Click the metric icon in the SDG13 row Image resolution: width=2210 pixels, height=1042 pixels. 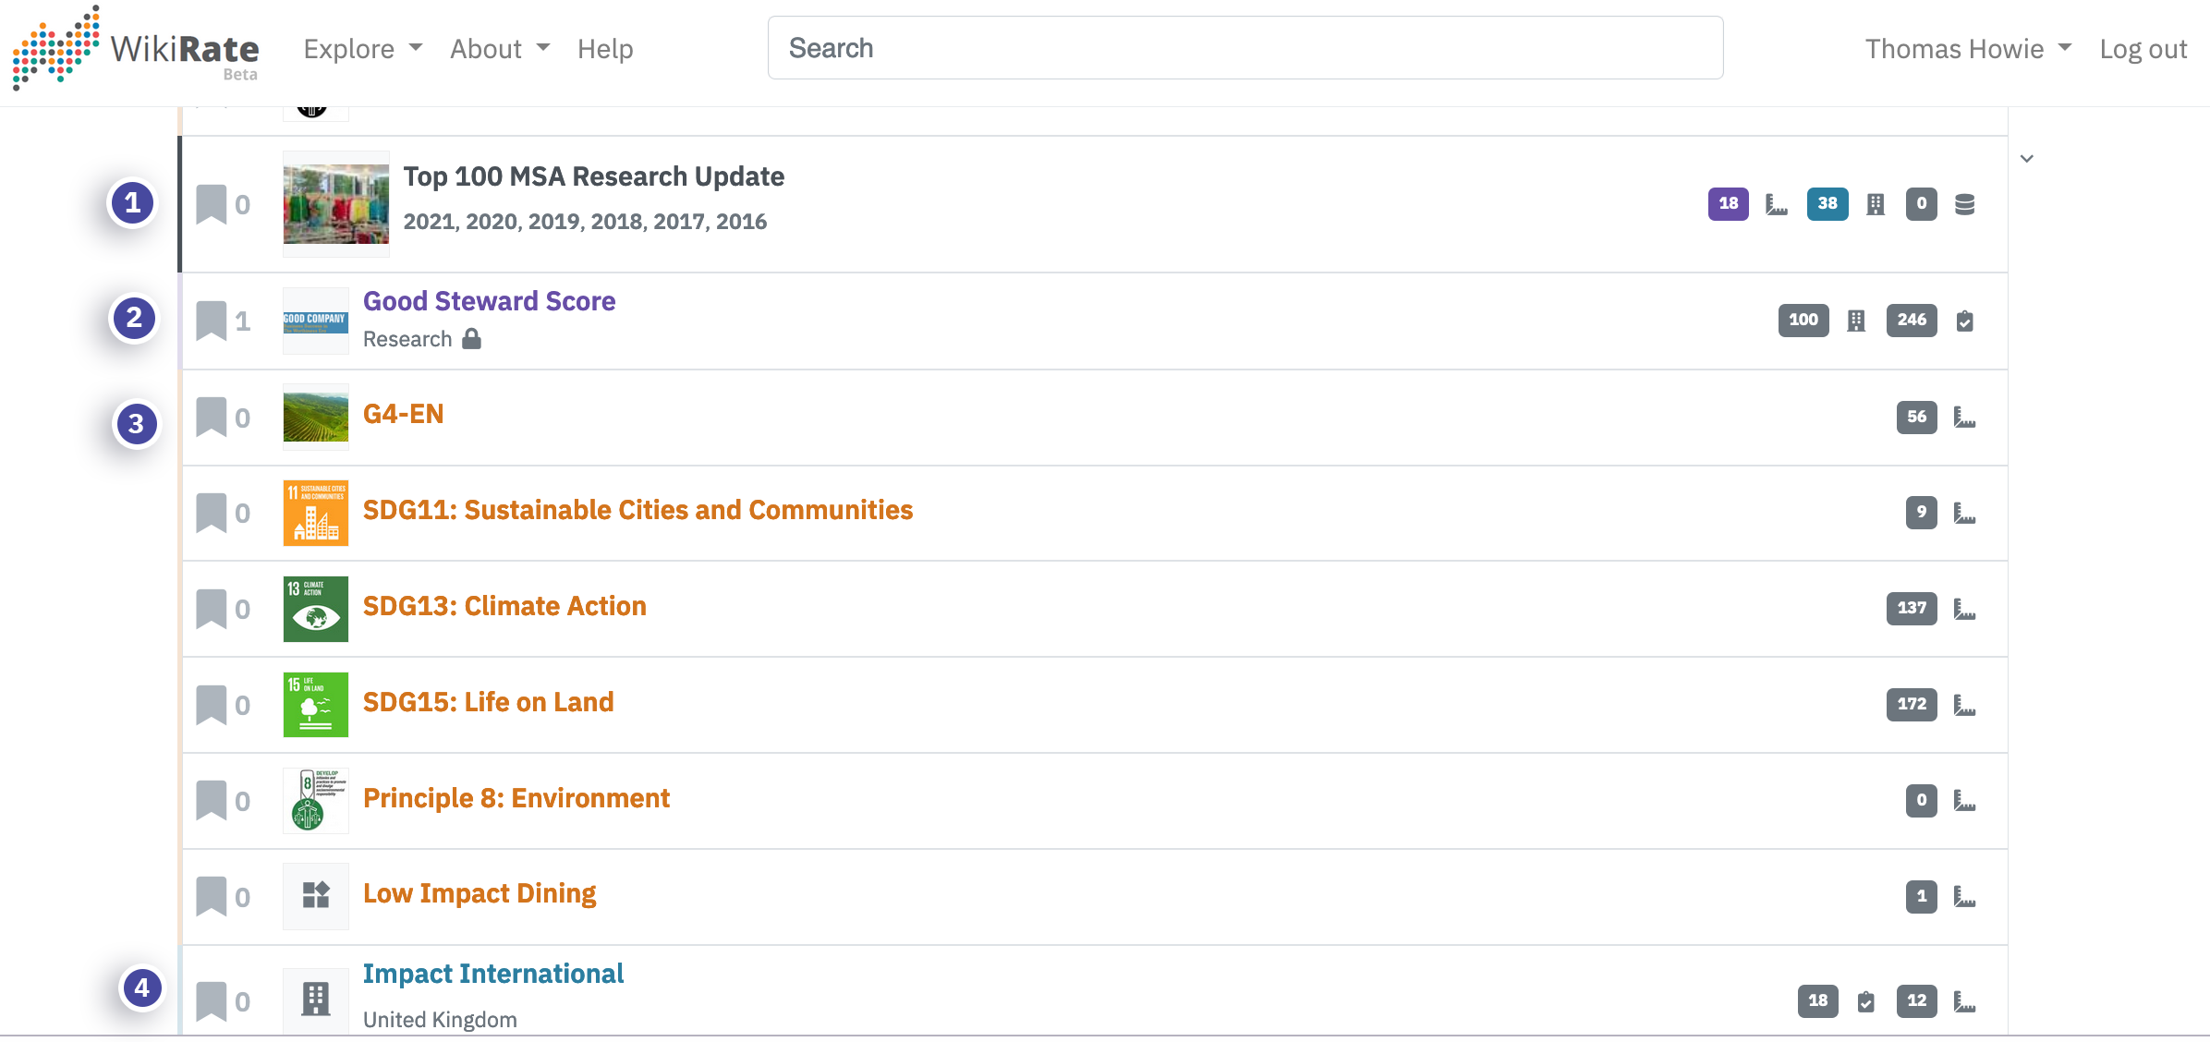[x=1965, y=610]
